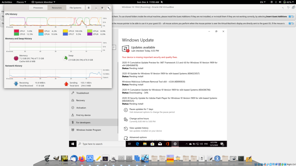The height and width of the screenshot is (166, 296).
Task: Select Windows Insider Program in sidebar
Action: point(93,130)
